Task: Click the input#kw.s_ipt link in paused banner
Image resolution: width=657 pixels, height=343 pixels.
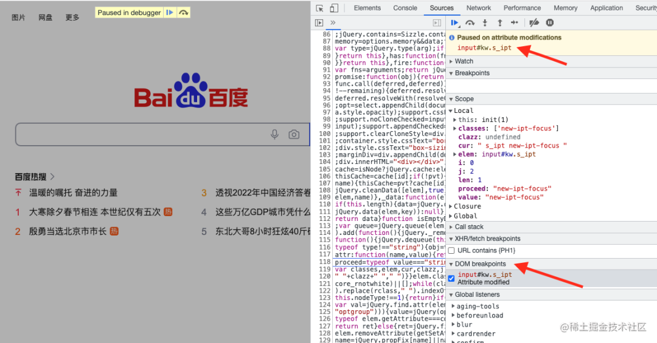Action: coord(484,48)
